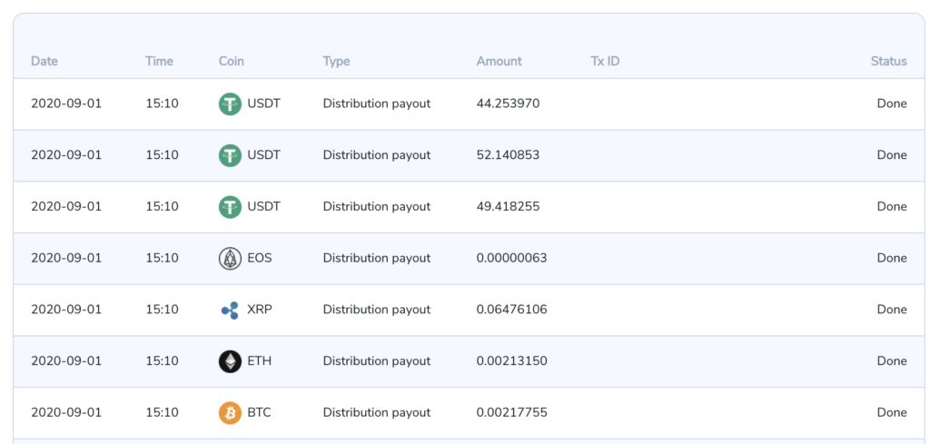Select the Type column header
Image resolution: width=930 pixels, height=444 pixels.
point(336,61)
